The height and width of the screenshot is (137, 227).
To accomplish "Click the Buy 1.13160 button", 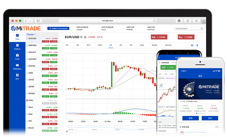I will point(186,37).
